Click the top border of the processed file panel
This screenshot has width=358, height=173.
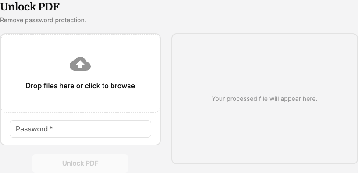tap(264, 34)
